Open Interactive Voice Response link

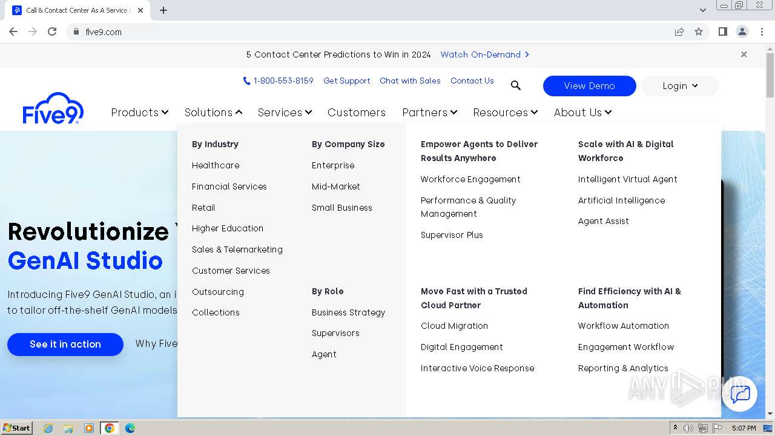click(x=478, y=368)
